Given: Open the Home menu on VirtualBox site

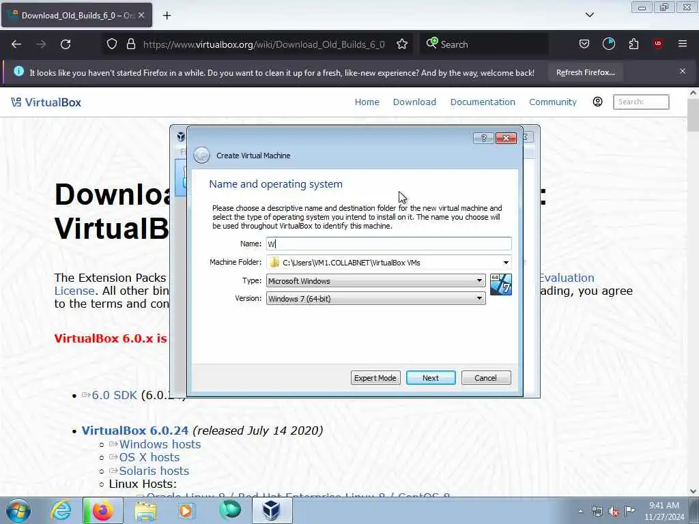Looking at the screenshot, I should coord(367,102).
